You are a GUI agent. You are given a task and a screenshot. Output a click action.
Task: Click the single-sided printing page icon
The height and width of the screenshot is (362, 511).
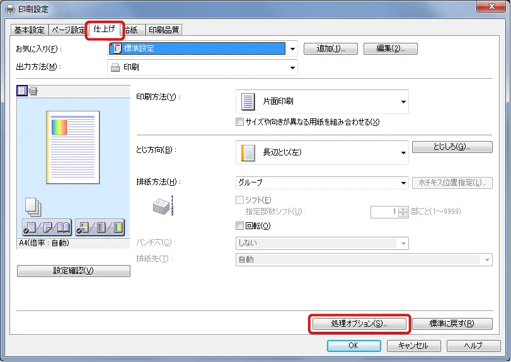coord(248,101)
